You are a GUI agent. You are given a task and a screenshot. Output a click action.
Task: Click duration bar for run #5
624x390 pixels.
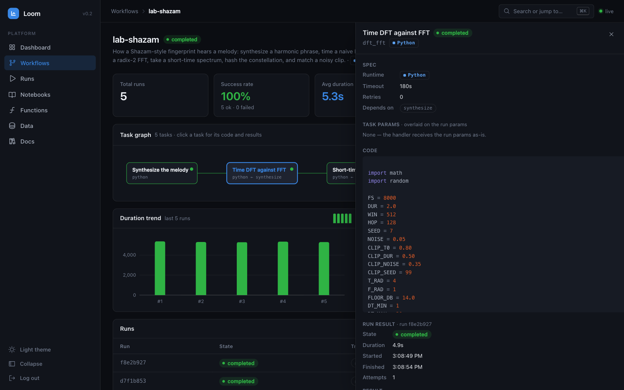tap(324, 268)
